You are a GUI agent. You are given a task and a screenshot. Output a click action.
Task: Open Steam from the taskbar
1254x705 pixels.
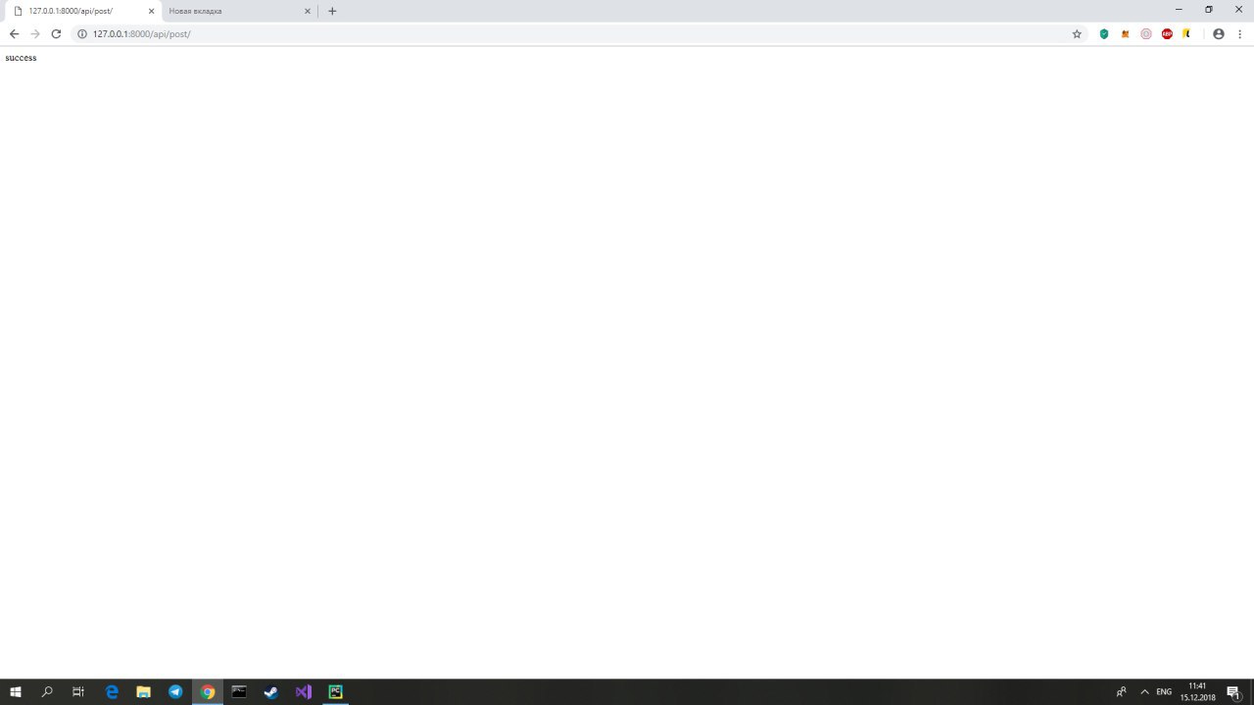point(271,691)
